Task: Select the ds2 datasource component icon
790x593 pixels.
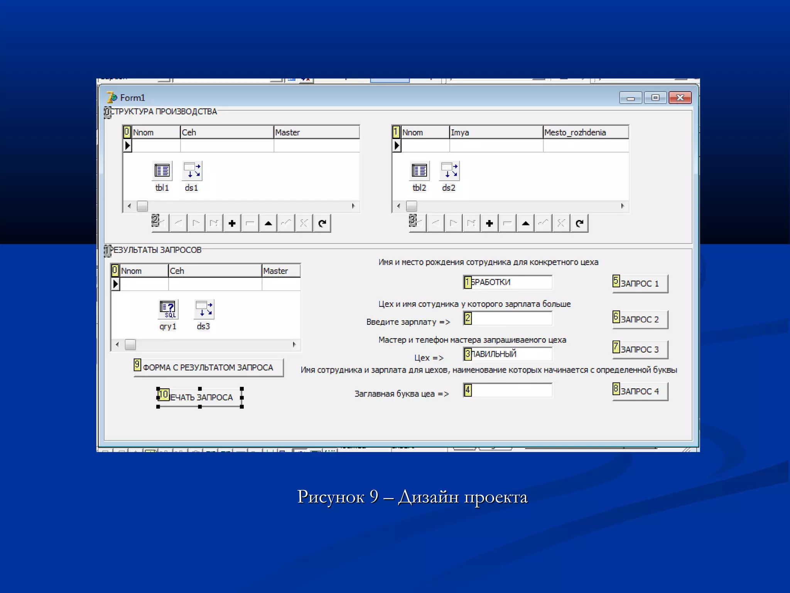Action: tap(449, 171)
